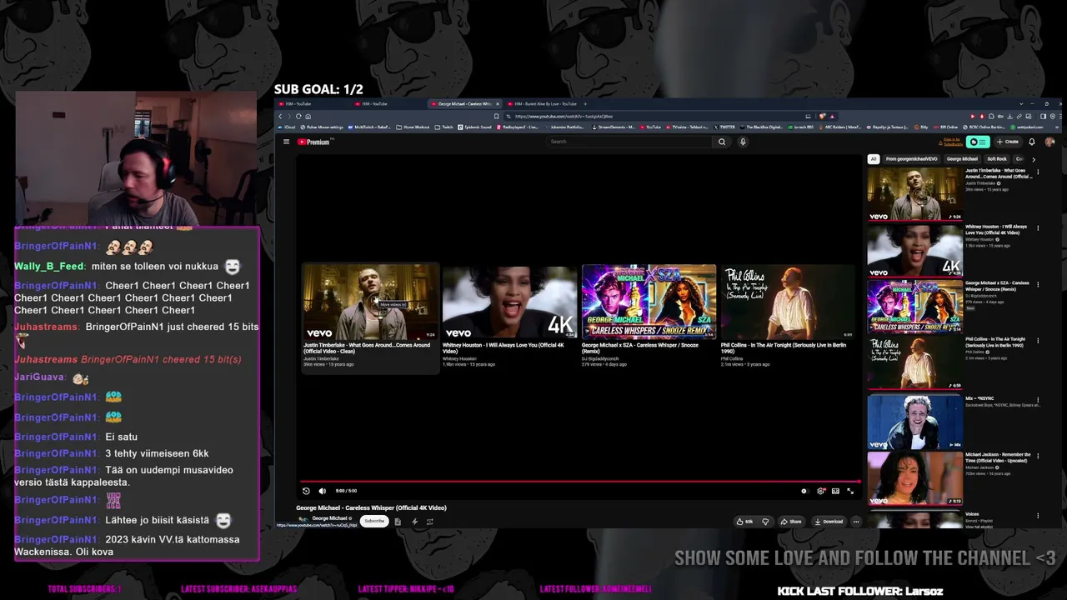Open a new browser tab

[x=585, y=104]
